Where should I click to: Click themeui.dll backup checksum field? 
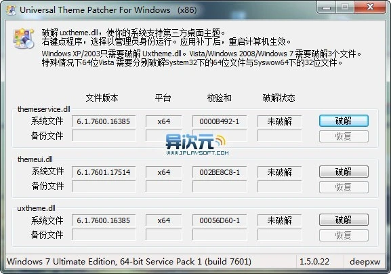point(220,187)
